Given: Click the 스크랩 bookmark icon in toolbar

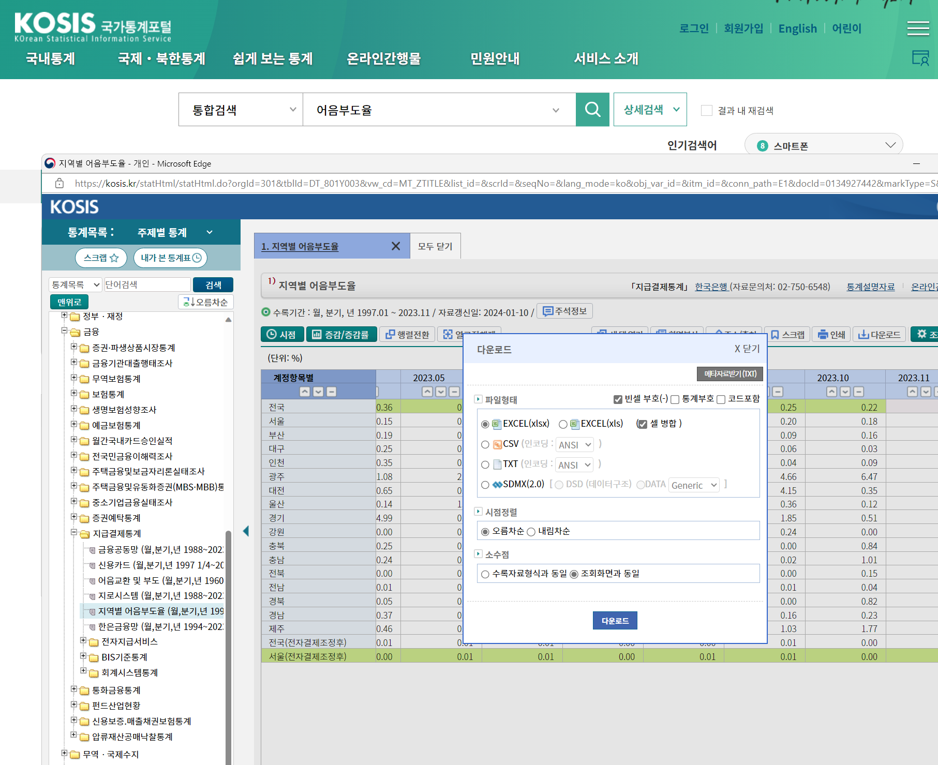Looking at the screenshot, I should [x=787, y=335].
